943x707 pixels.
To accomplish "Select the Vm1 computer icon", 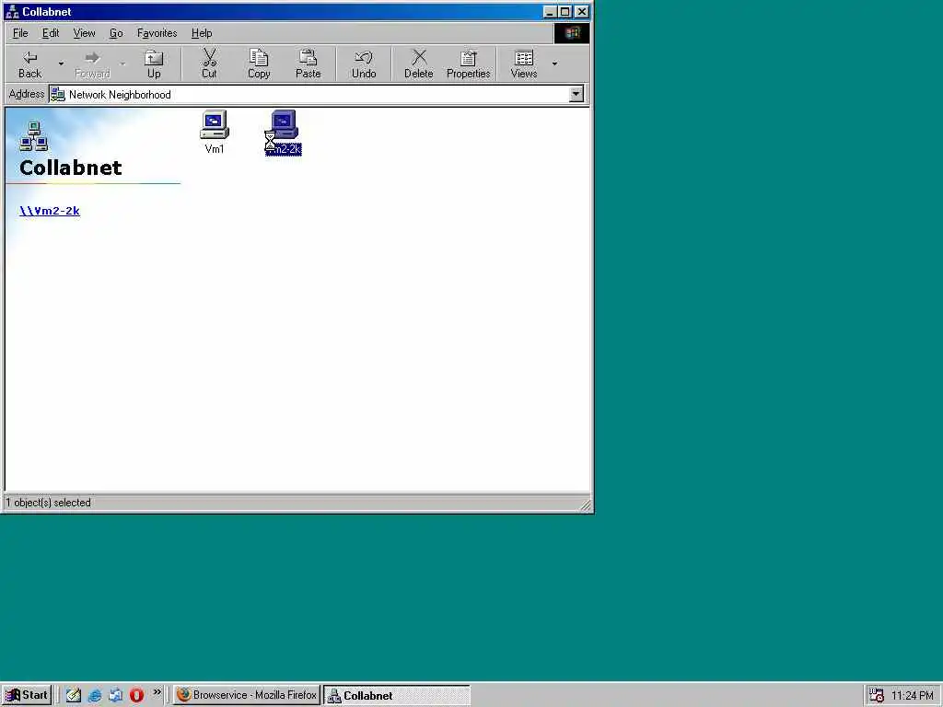I will (x=214, y=132).
